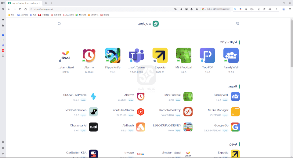Click the ايفون section heading
This screenshot has height=158, width=293.
point(233,144)
